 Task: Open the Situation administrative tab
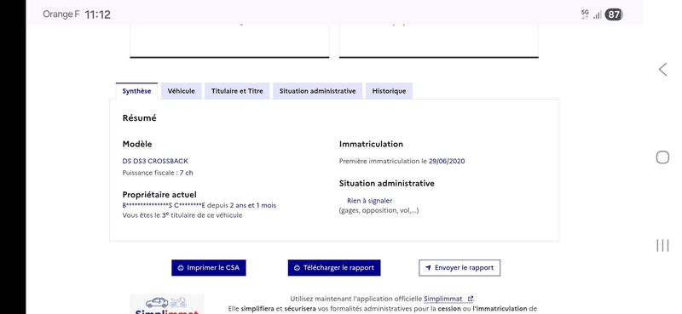click(x=317, y=91)
